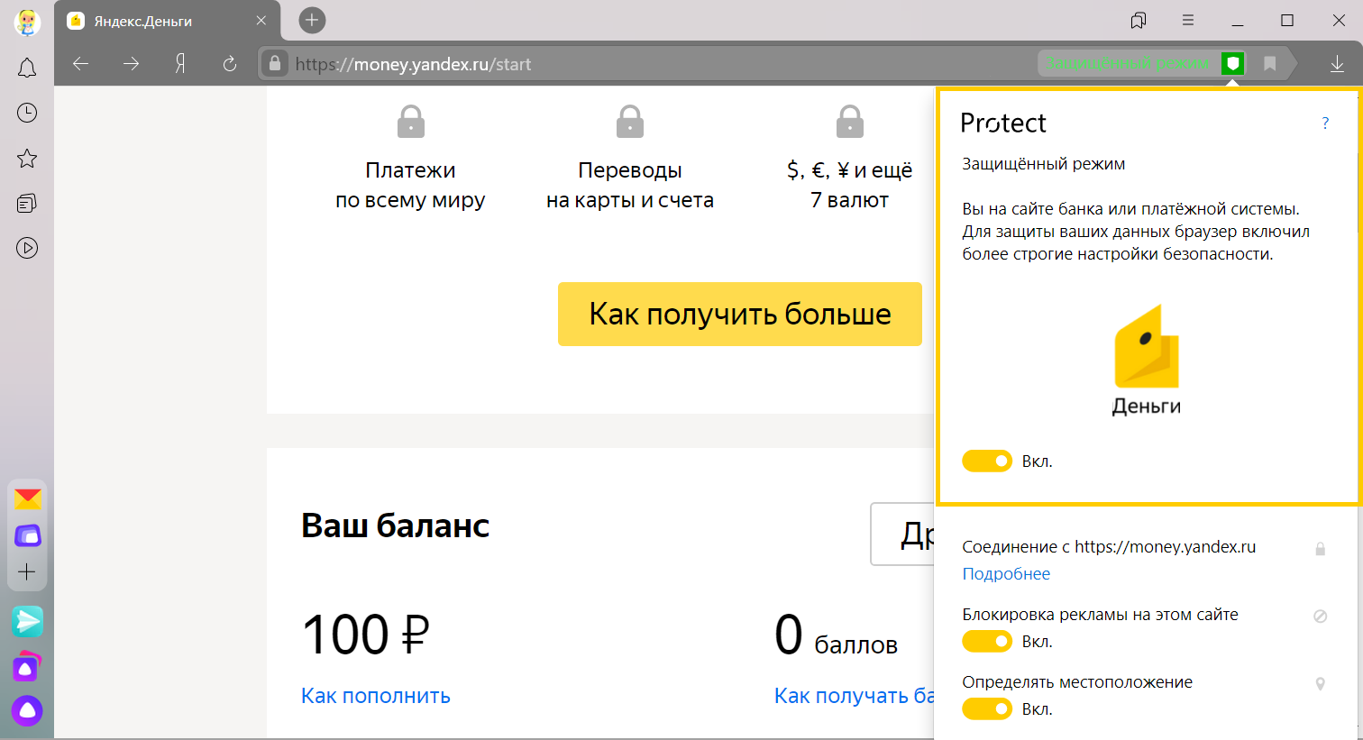Toggle Определять местоположение switch
Image resolution: width=1363 pixels, height=740 pixels.
click(x=987, y=709)
